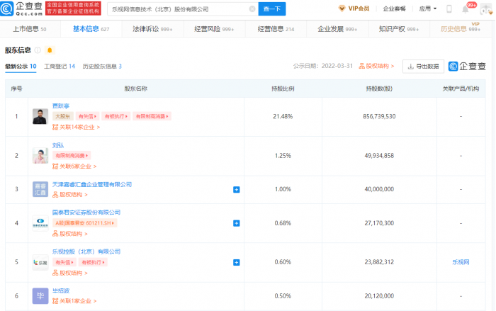This screenshot has height=311, width=496.
Task: Open 天津嘉睿汇鑫企业管理有限公司 link
Action: point(91,184)
